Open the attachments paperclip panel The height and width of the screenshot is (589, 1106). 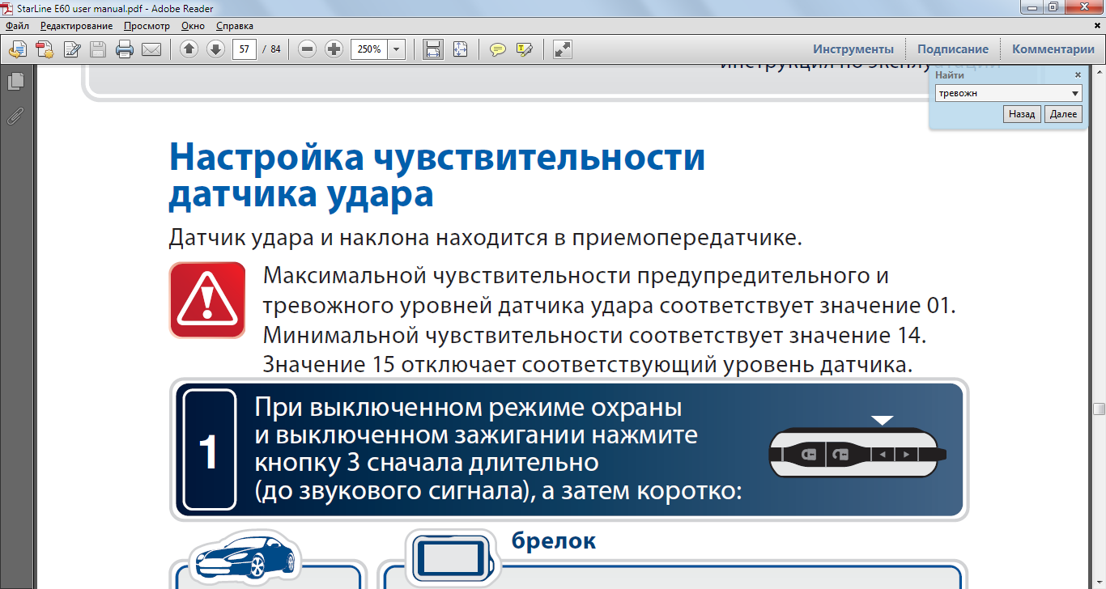15,116
